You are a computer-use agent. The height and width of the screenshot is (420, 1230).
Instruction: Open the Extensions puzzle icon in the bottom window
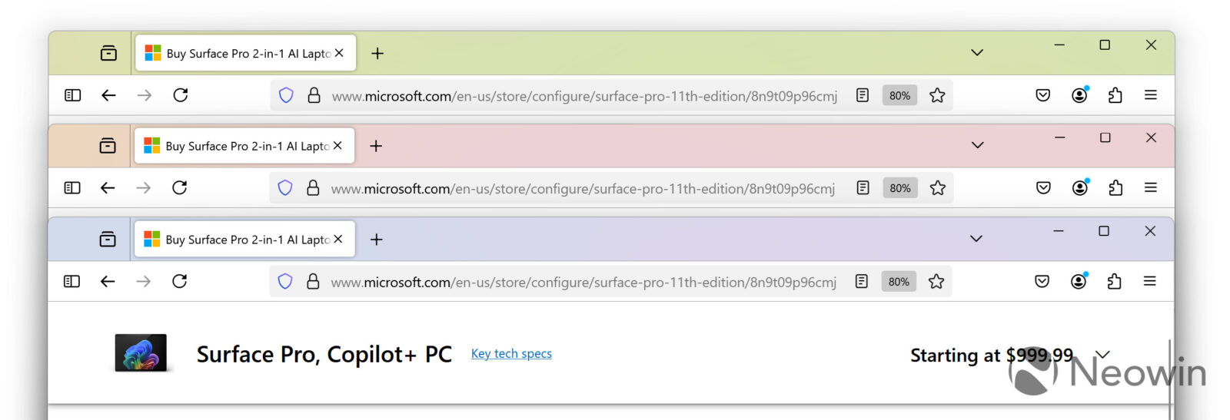click(x=1114, y=282)
